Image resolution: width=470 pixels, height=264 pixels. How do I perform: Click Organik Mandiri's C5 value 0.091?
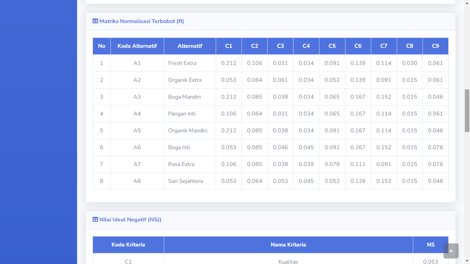[x=332, y=131]
